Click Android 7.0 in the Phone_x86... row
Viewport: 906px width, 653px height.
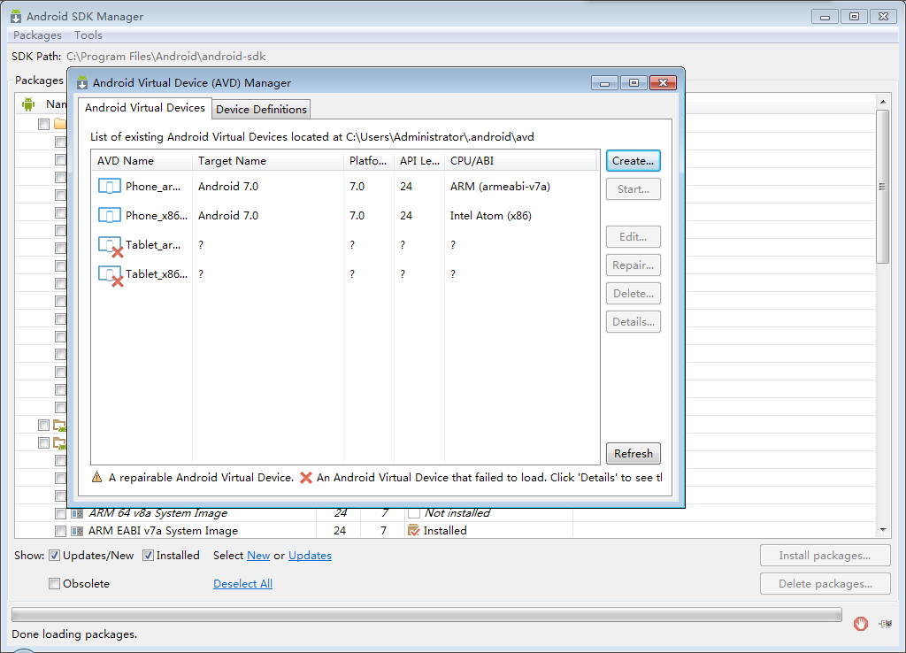[x=228, y=216]
